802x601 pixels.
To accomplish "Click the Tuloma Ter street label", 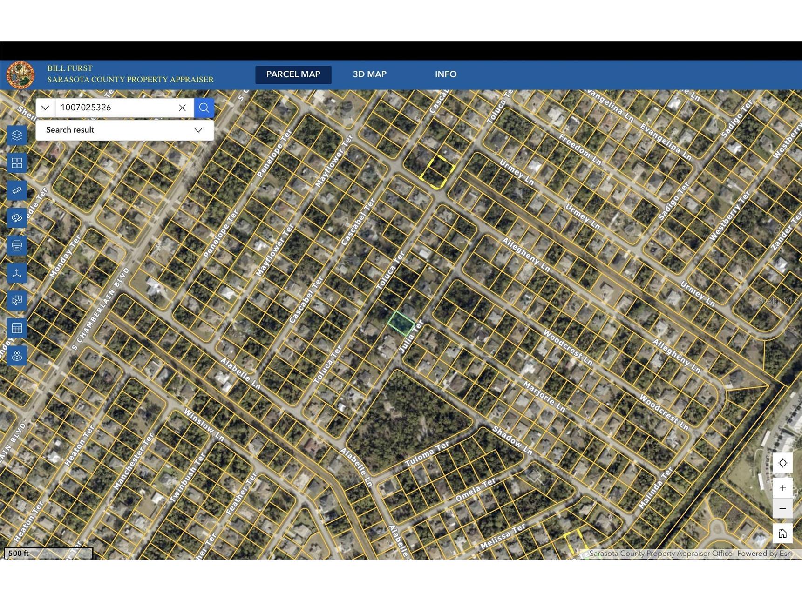I will coord(427,455).
